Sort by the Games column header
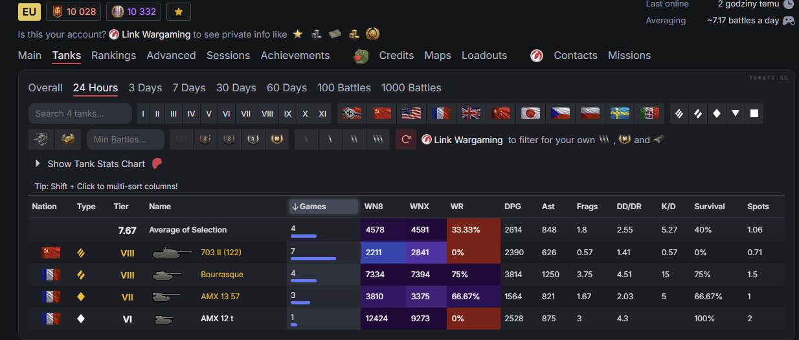This screenshot has height=340, width=799. pos(322,207)
